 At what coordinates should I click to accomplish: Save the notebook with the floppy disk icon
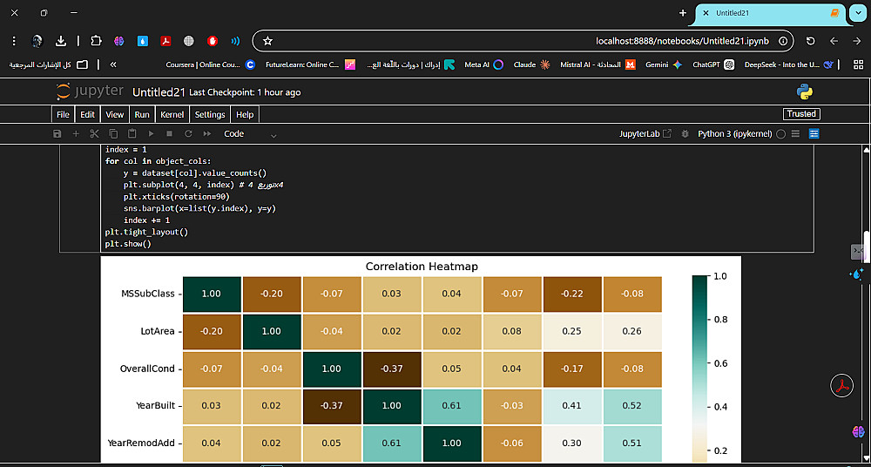(57, 134)
